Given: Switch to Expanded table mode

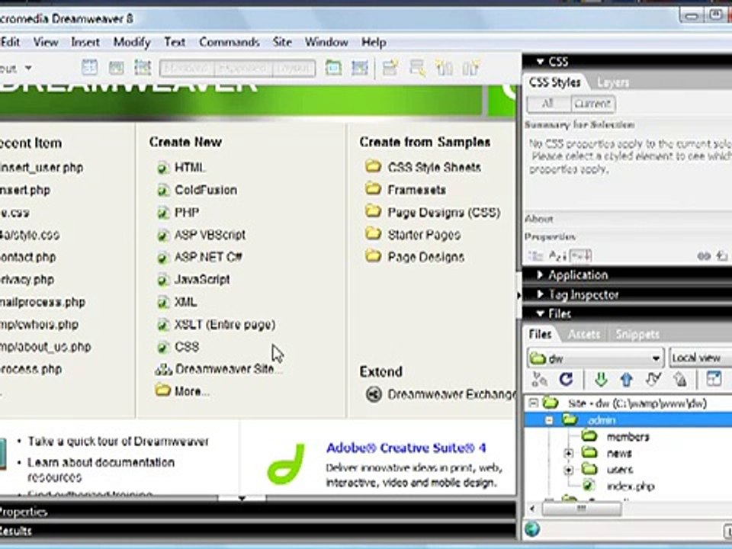Looking at the screenshot, I should tap(243, 69).
